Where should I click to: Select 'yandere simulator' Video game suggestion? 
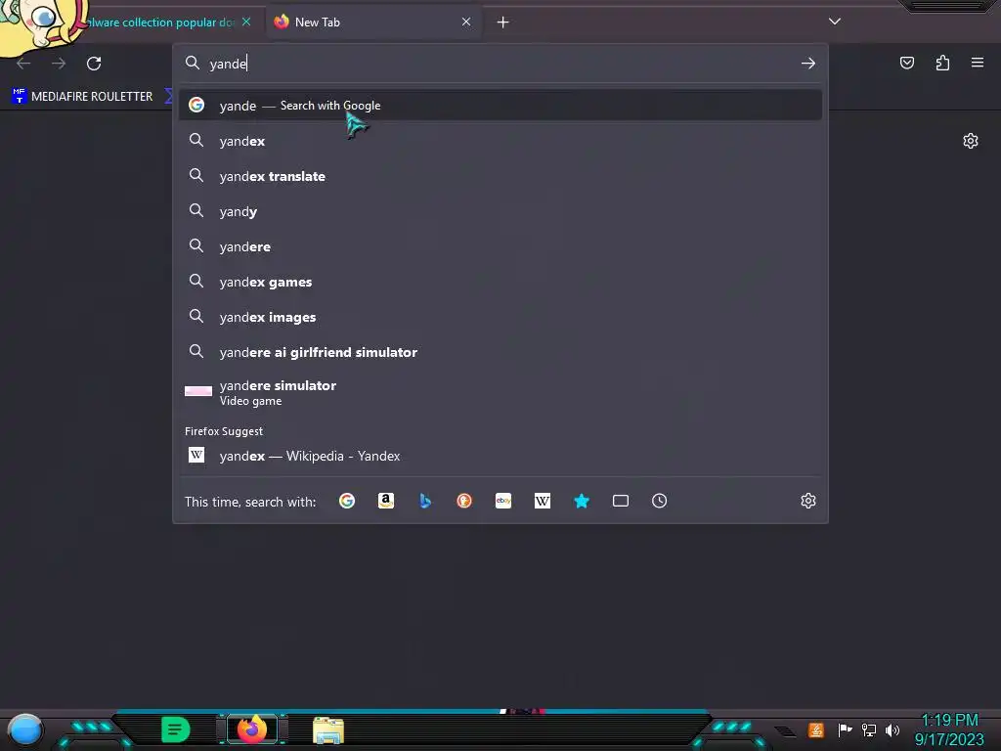(500, 392)
